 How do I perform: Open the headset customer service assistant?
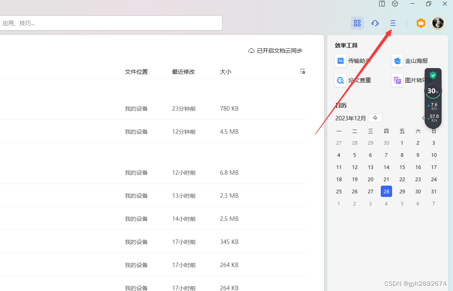click(x=375, y=23)
